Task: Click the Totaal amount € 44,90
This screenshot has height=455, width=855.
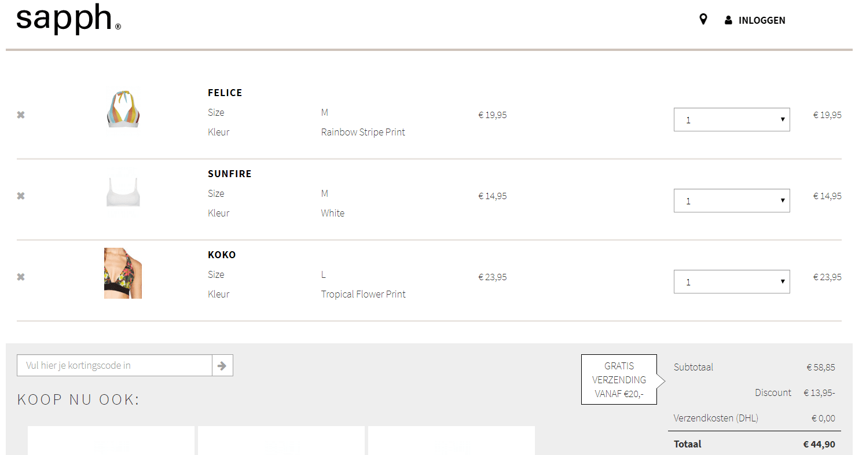Action: click(x=819, y=444)
